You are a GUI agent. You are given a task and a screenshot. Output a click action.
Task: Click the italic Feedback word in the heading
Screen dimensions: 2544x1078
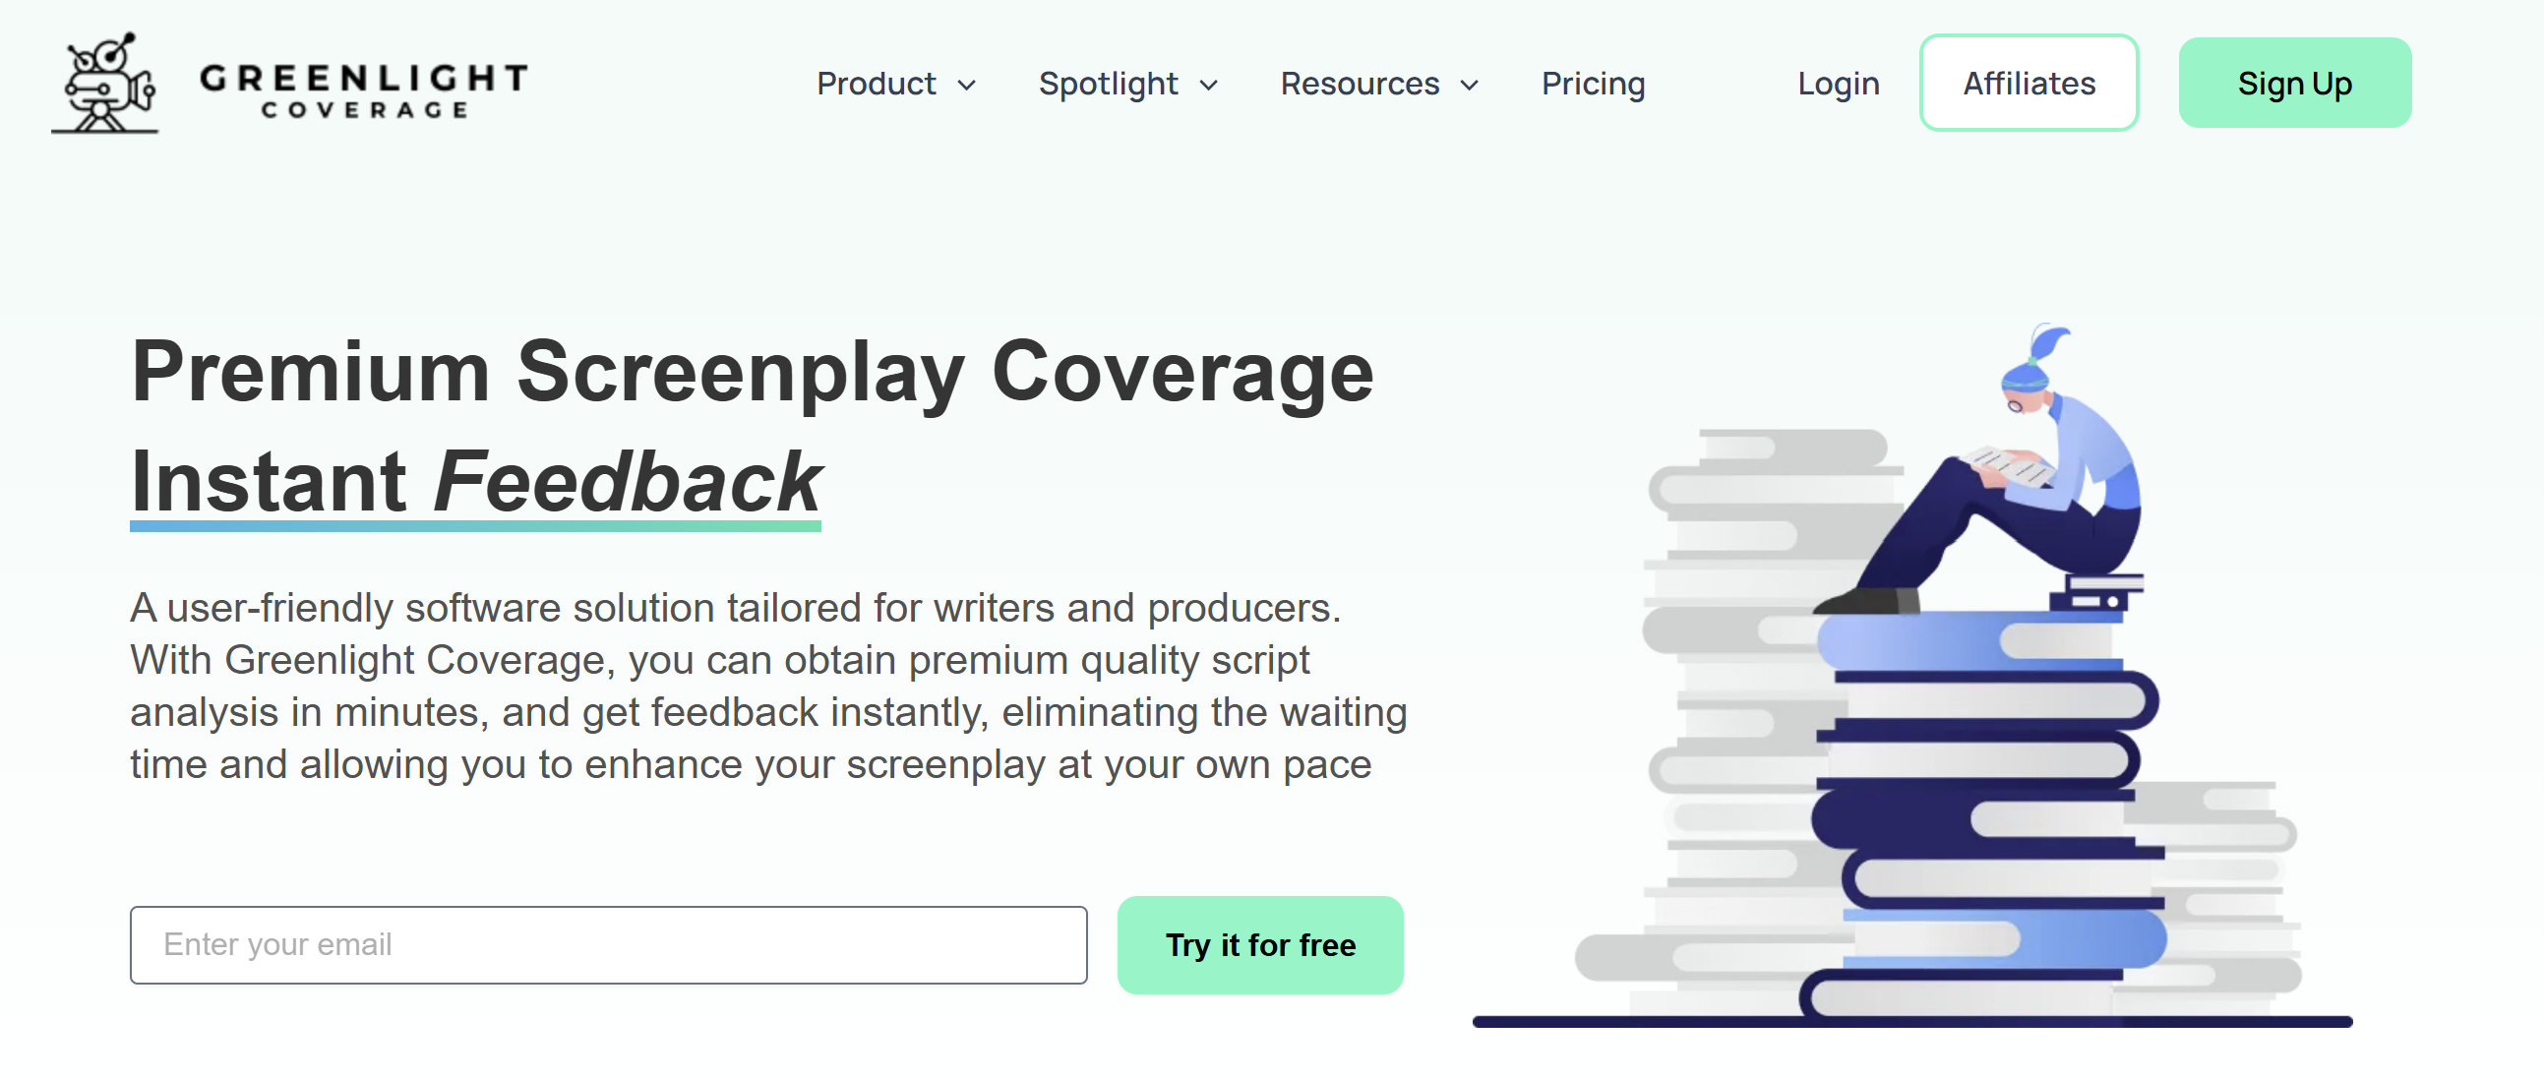click(628, 482)
